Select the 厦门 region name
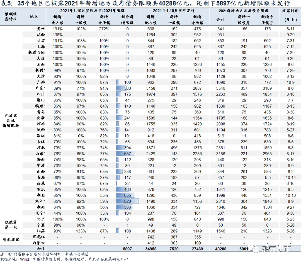 (x=41, y=100)
